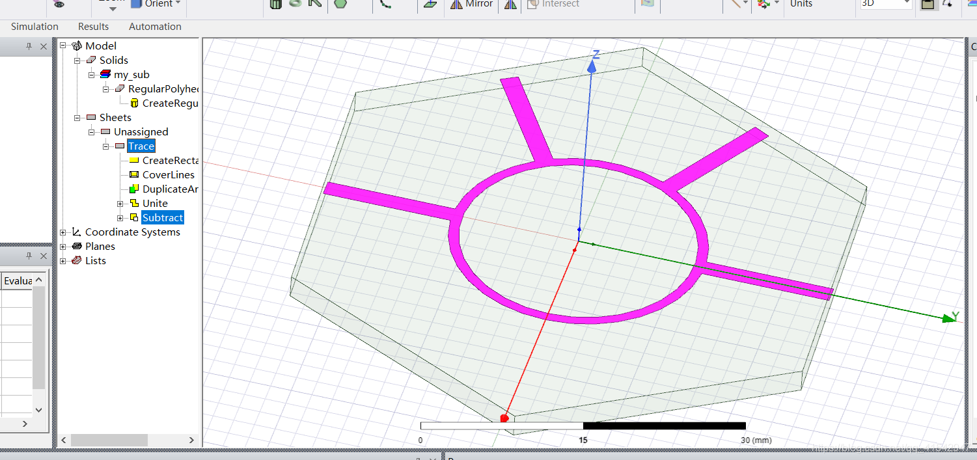Collapse the Model tree node

(x=63, y=46)
